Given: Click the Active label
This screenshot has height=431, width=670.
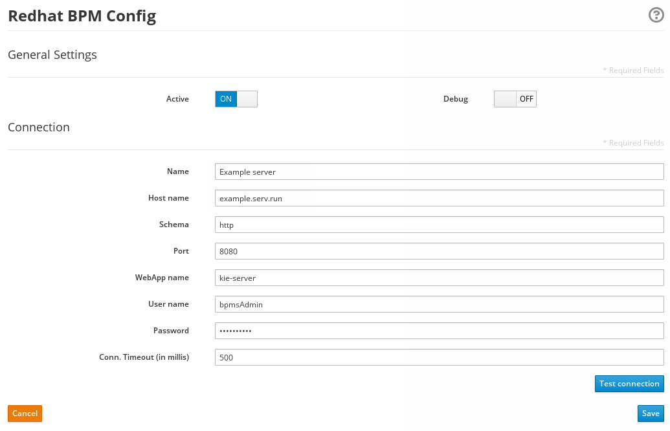Looking at the screenshot, I should 177,98.
